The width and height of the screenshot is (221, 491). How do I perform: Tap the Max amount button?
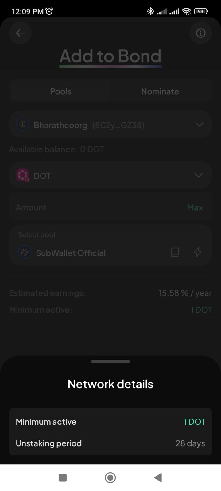[x=195, y=207]
